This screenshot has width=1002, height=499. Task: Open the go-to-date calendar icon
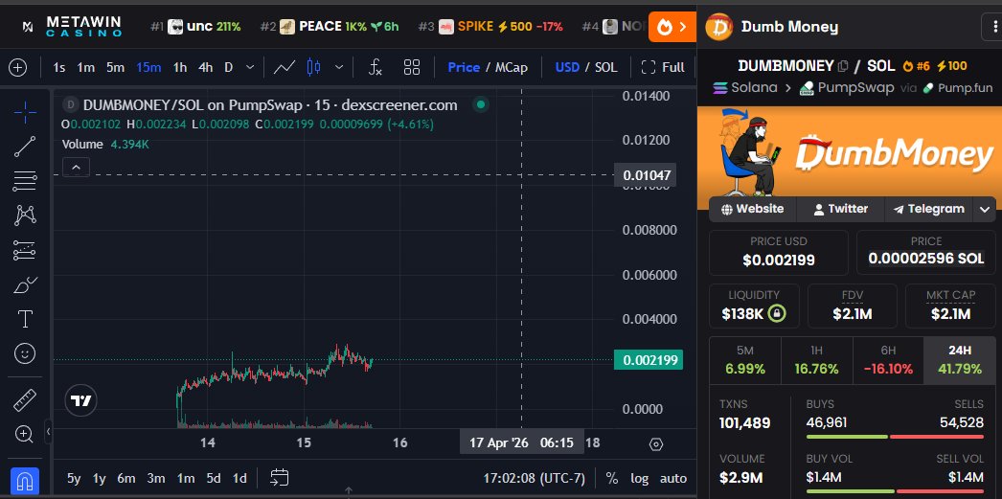[x=280, y=477]
